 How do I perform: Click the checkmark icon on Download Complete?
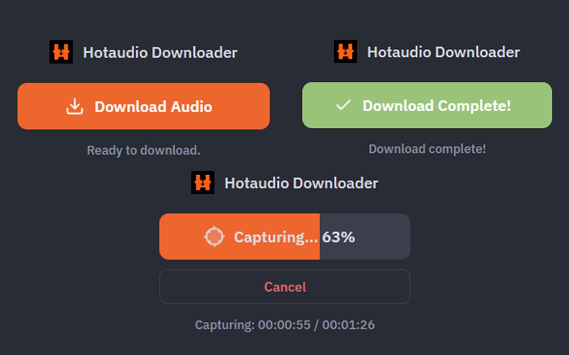343,106
